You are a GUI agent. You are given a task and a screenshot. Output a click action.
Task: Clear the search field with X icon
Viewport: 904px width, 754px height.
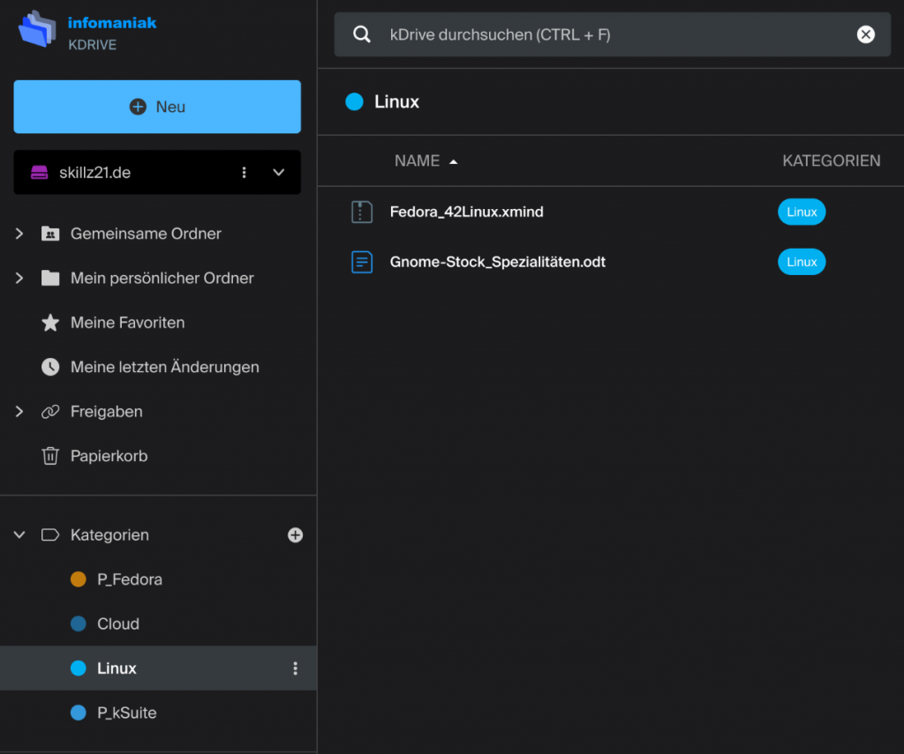click(x=866, y=34)
